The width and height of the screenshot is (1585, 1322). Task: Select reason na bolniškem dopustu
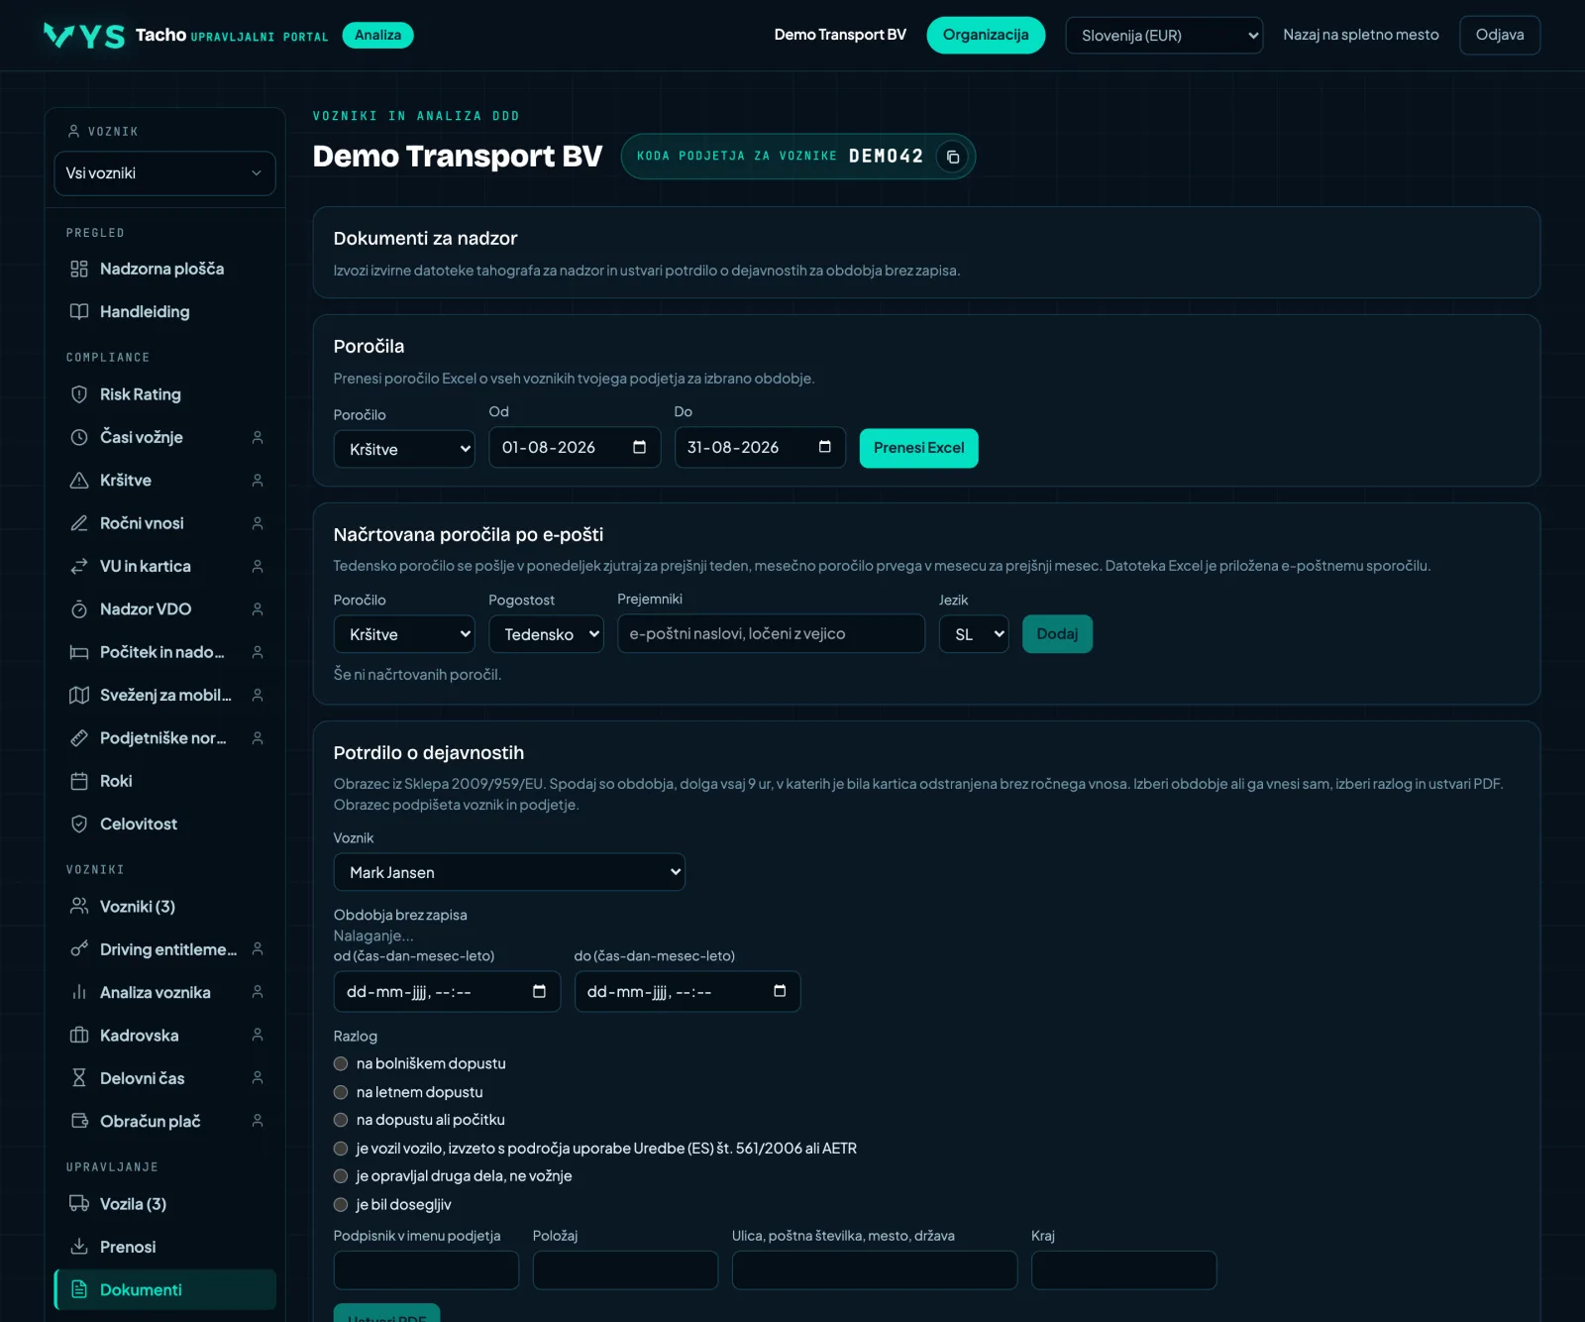tap(341, 1063)
